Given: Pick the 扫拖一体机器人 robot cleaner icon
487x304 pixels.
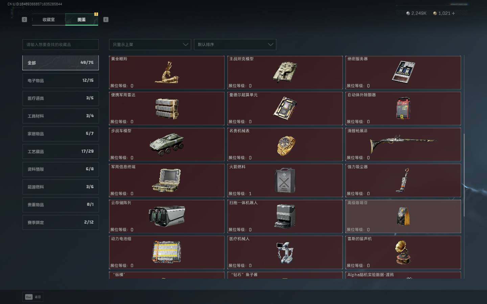Looking at the screenshot, I should pyautogui.click(x=285, y=216).
